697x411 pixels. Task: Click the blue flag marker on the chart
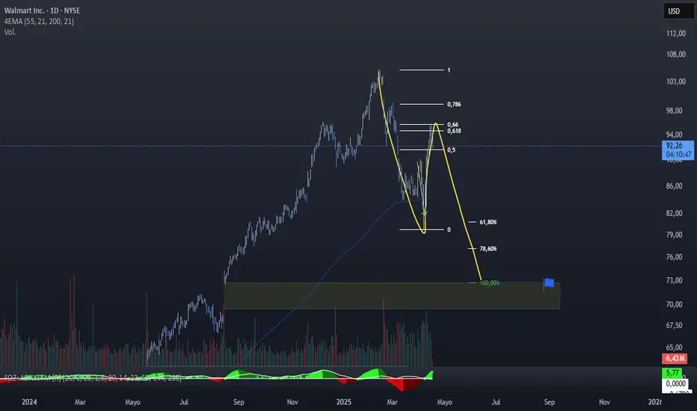(549, 282)
